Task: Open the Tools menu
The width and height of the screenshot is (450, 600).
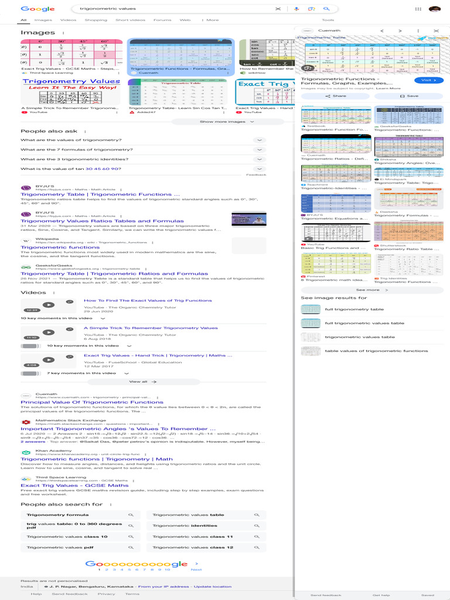Action: (328, 20)
